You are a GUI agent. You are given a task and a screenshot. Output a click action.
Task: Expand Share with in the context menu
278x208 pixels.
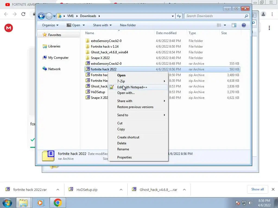point(138,101)
